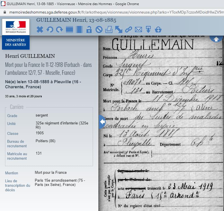
Task: Print the document image
Action: pyautogui.click(x=109, y=30)
